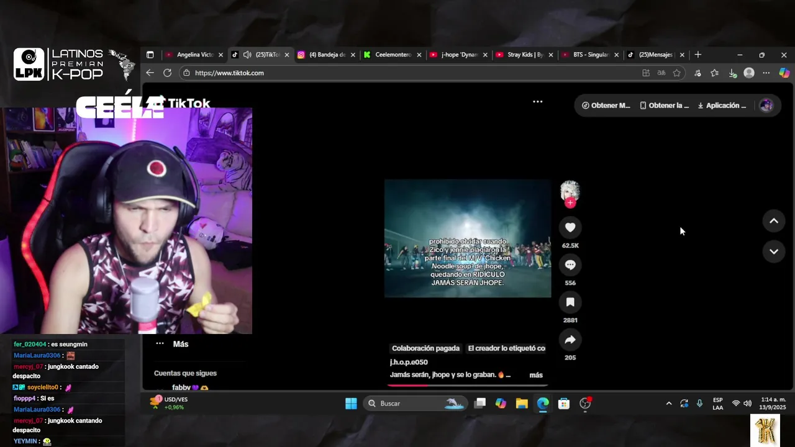The height and width of the screenshot is (447, 795).
Task: Open browser profile account icon
Action: 749,73
